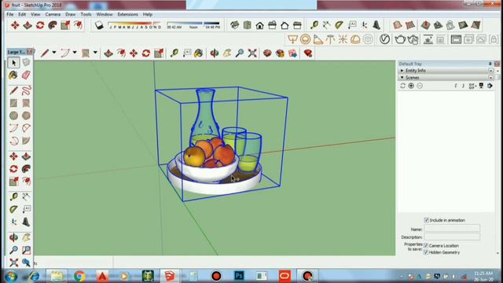The image size is (503, 283).
Task: Select the Orbit tool in left toolbar
Action: point(13,237)
